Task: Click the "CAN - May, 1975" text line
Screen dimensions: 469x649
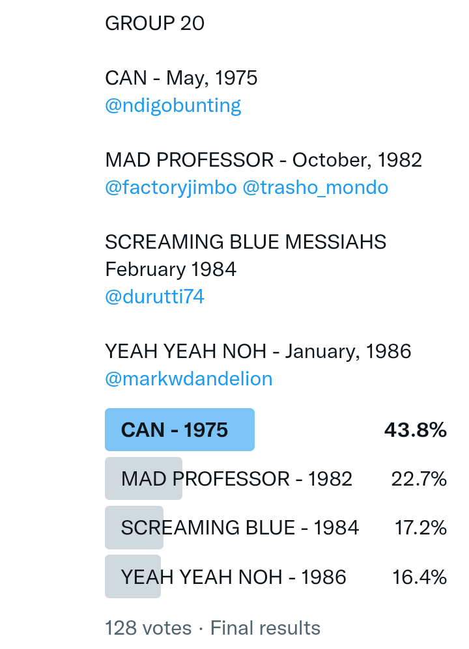Action: [181, 78]
